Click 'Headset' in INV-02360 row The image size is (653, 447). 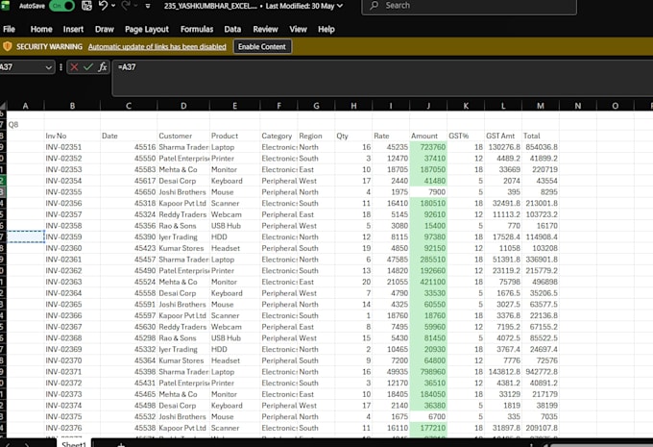235,248
